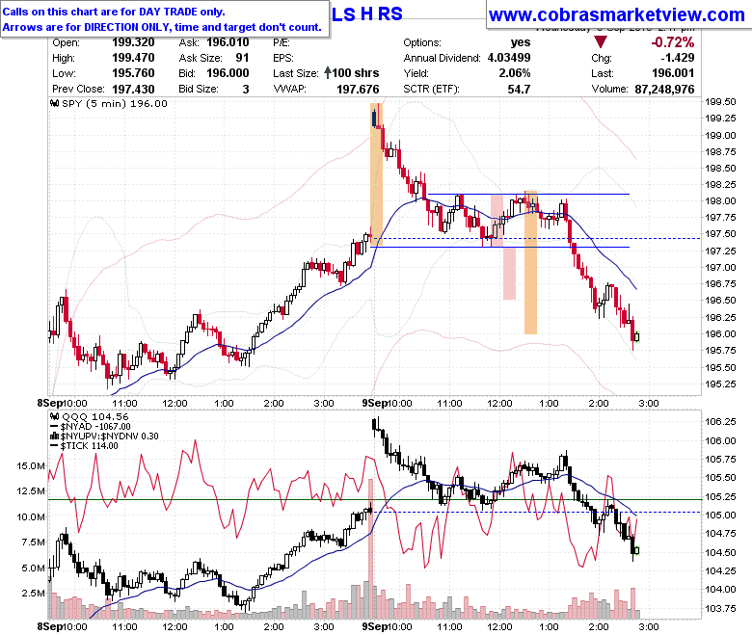Click the 'Arrows are for DIRECTION ONLY' notice line
Image resolution: width=752 pixels, height=635 pixels.
pos(162,27)
